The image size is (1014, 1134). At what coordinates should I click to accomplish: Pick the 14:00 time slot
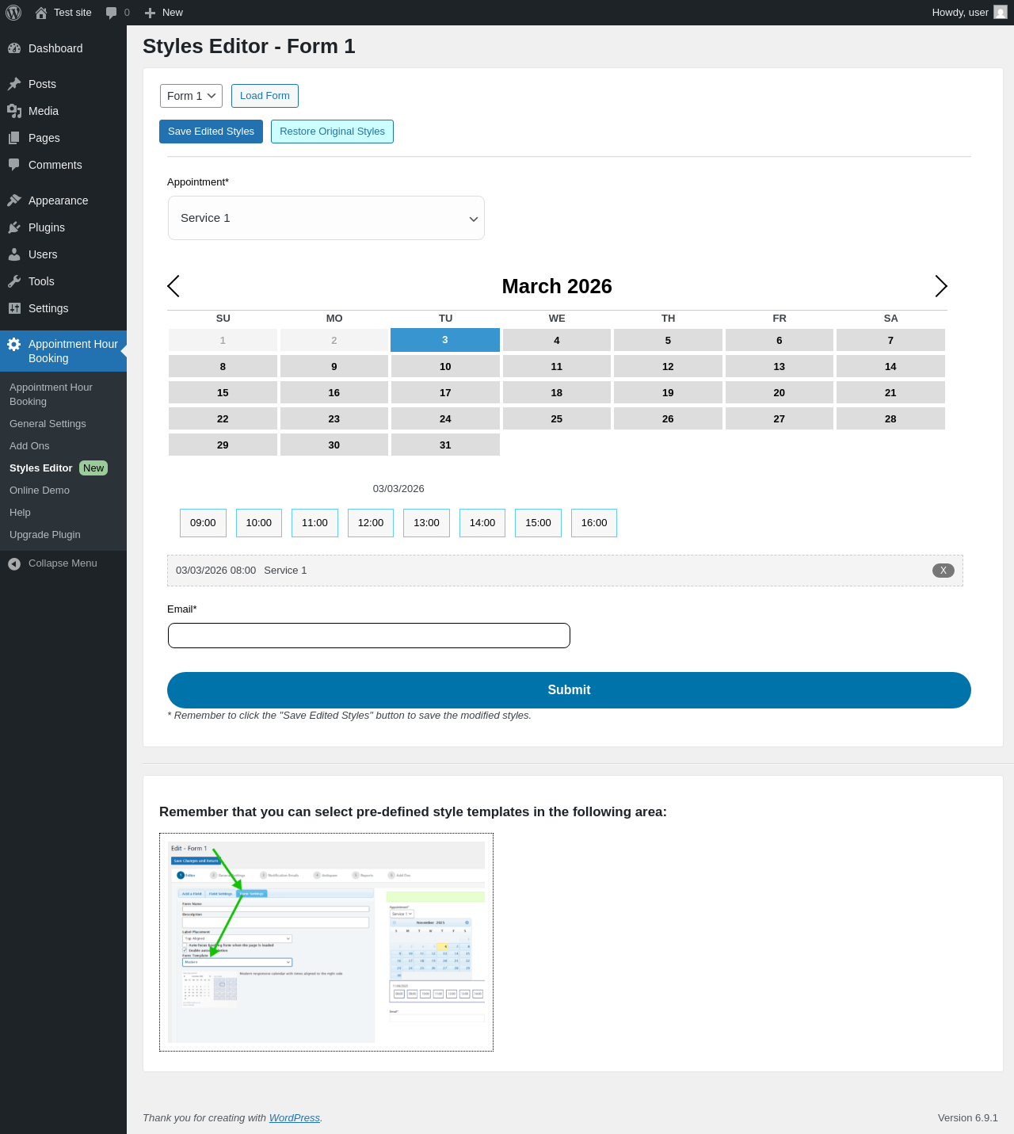tap(482, 523)
